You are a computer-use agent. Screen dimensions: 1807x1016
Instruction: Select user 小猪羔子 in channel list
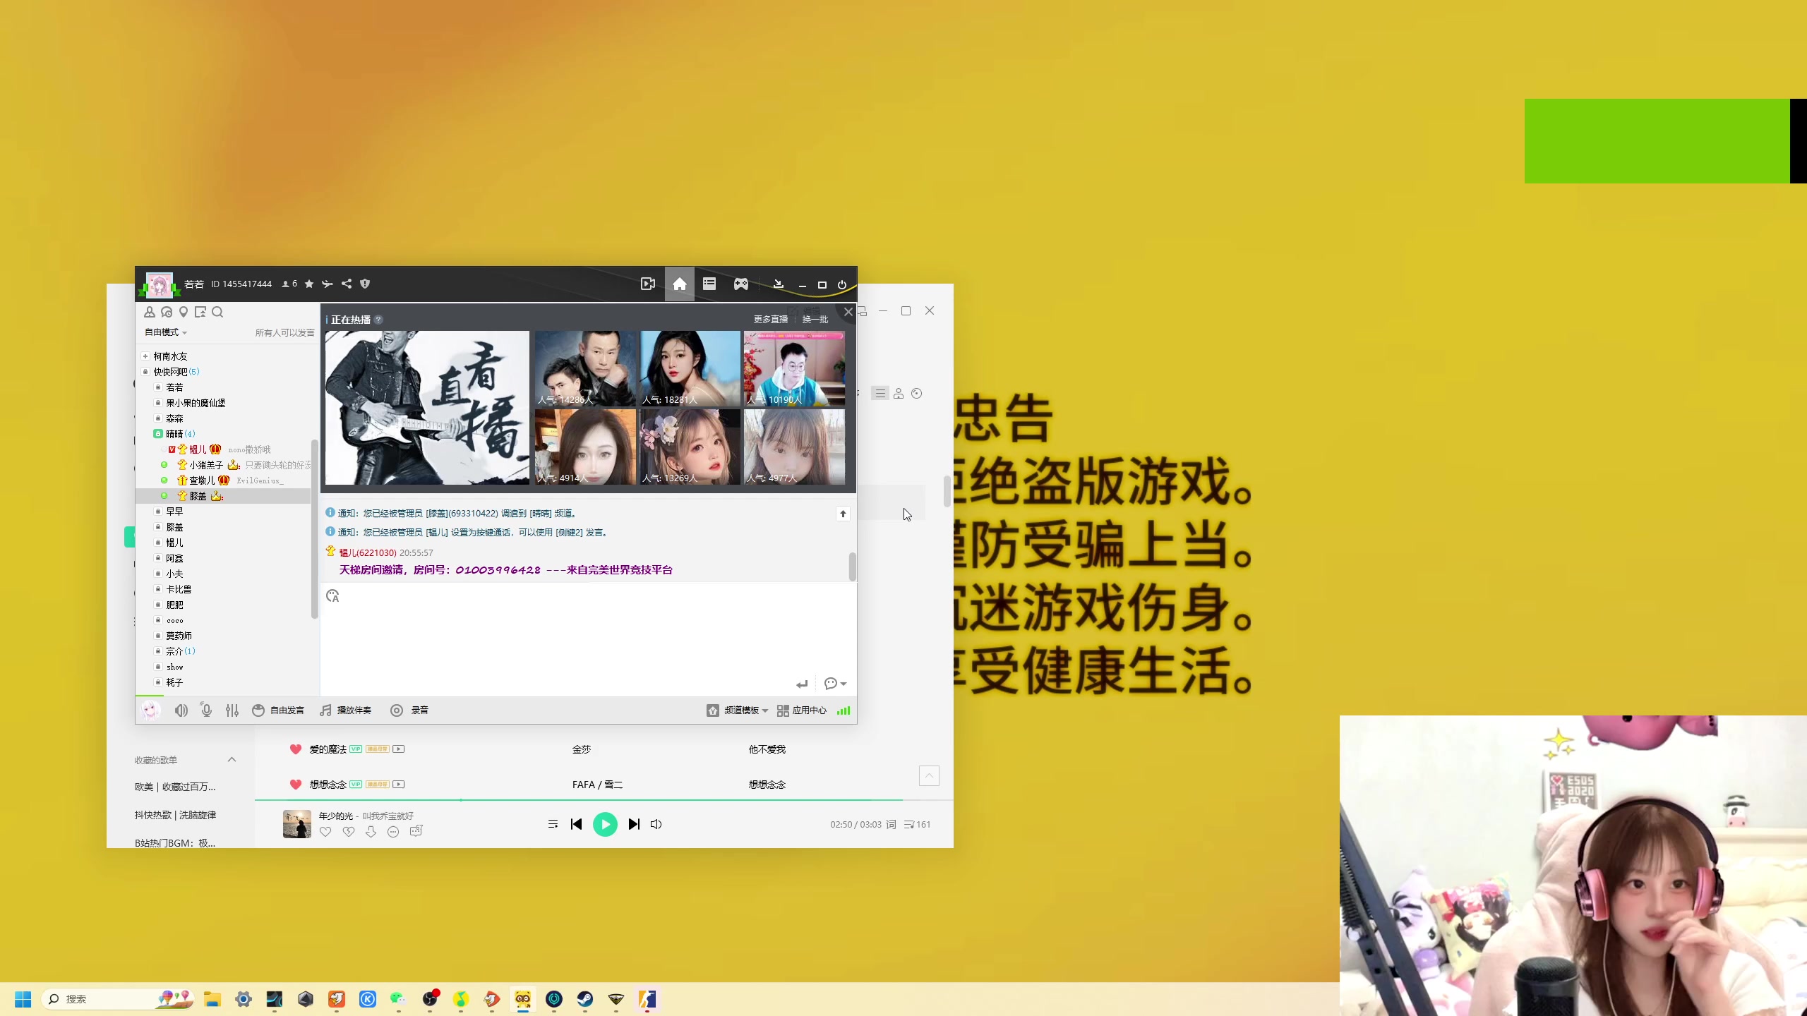coord(206,465)
